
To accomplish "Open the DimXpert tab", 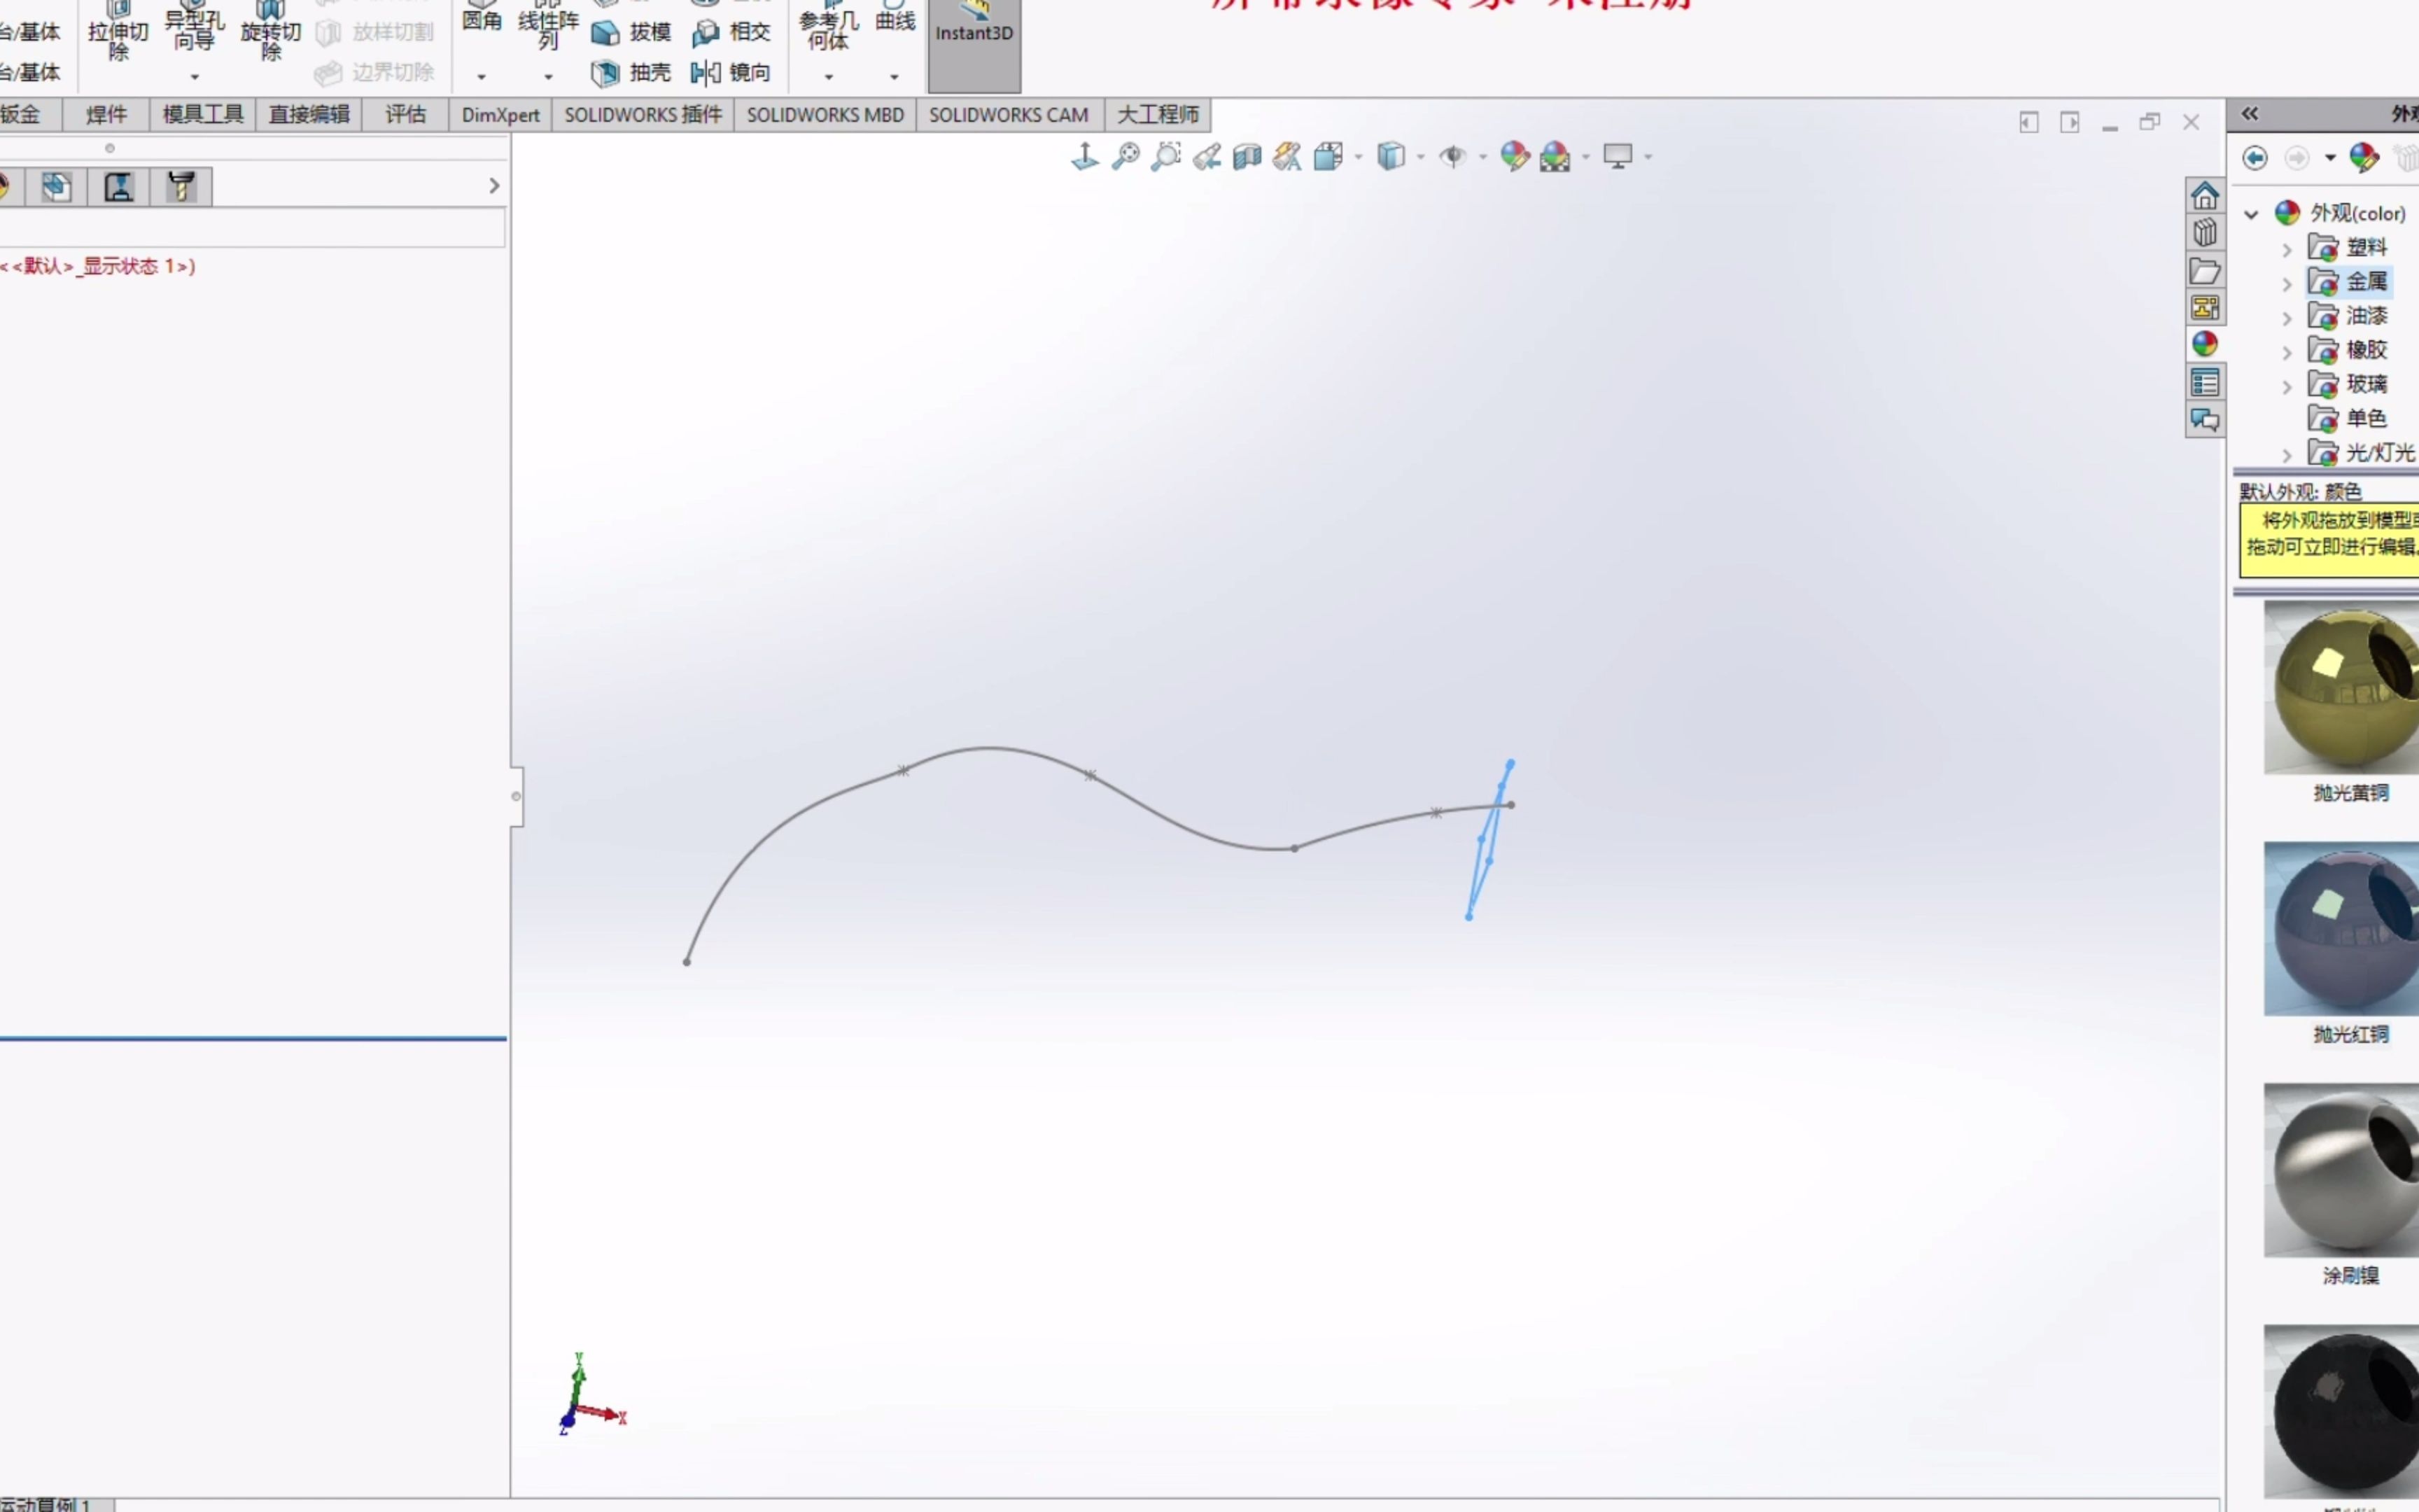I will point(500,115).
